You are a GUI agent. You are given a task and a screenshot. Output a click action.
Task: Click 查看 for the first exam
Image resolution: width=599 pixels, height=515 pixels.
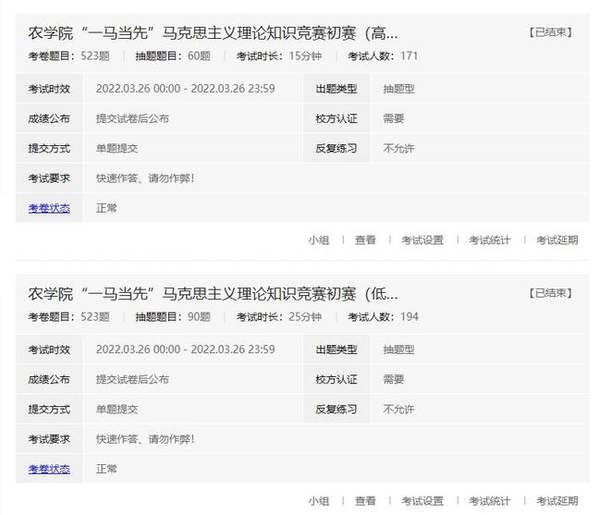point(365,240)
